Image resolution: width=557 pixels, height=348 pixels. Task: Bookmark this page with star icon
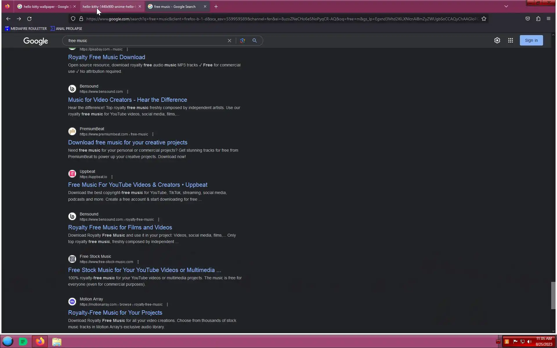click(x=484, y=19)
